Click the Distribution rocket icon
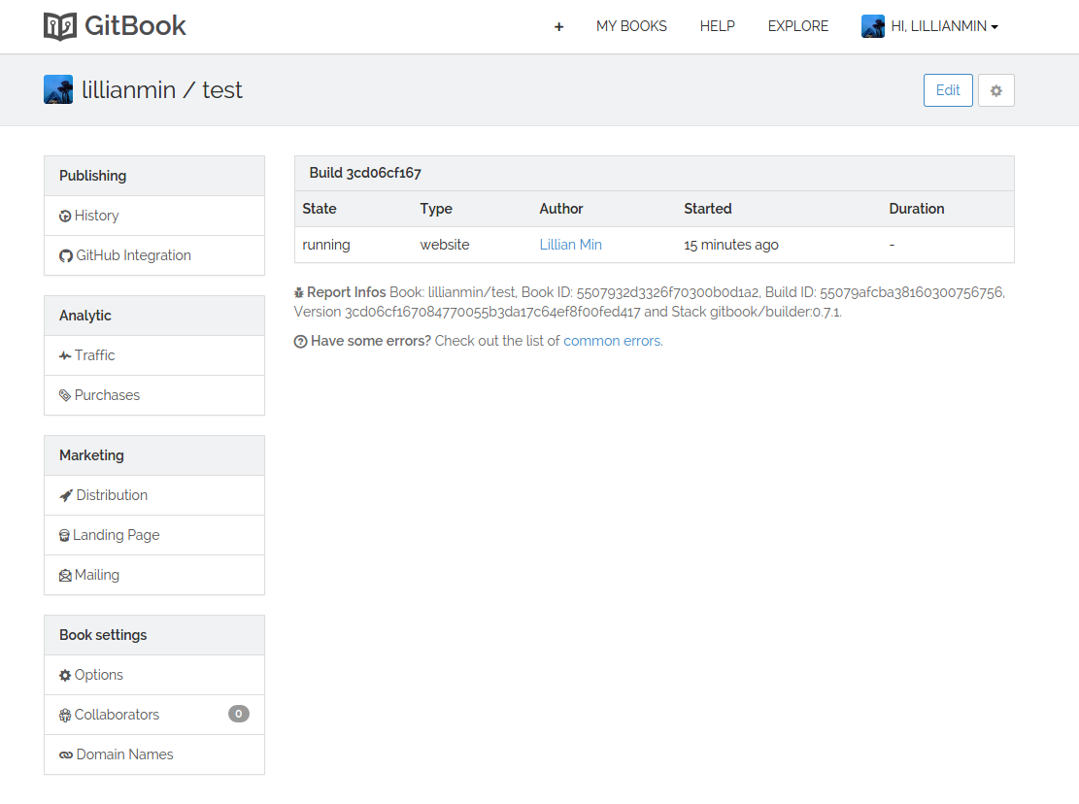The width and height of the screenshot is (1079, 804). click(66, 495)
